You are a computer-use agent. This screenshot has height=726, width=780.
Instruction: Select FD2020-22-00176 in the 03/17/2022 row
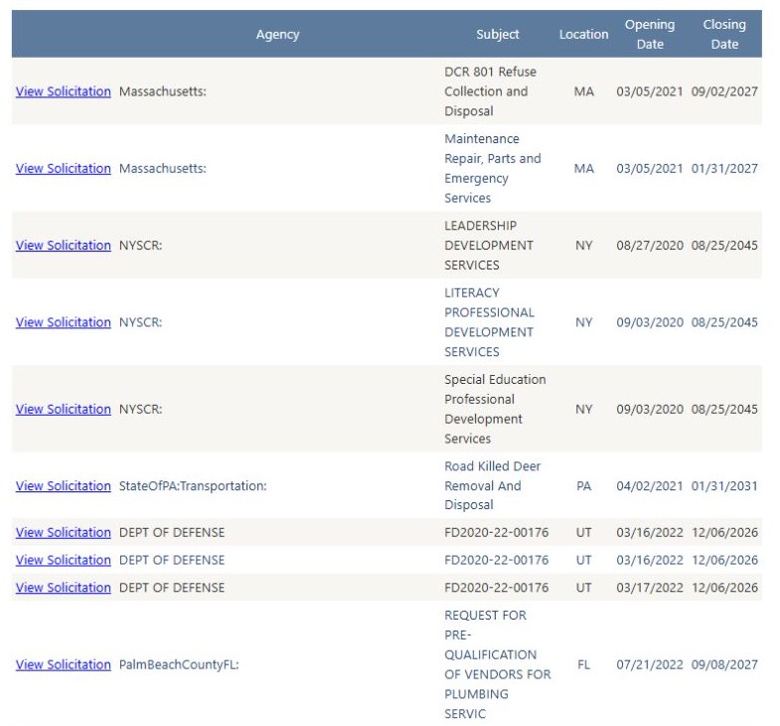click(497, 588)
